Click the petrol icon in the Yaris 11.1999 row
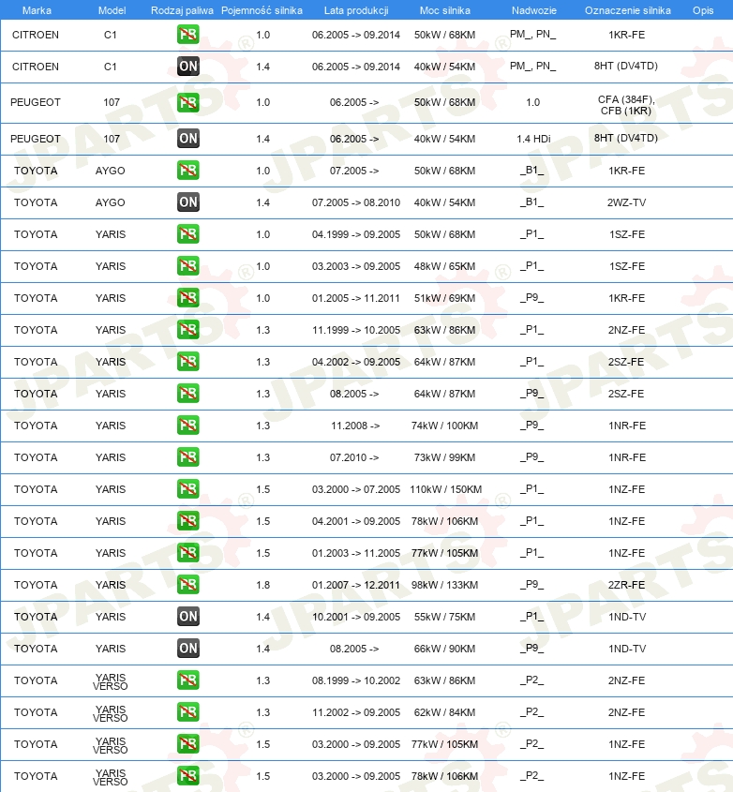 (x=187, y=329)
